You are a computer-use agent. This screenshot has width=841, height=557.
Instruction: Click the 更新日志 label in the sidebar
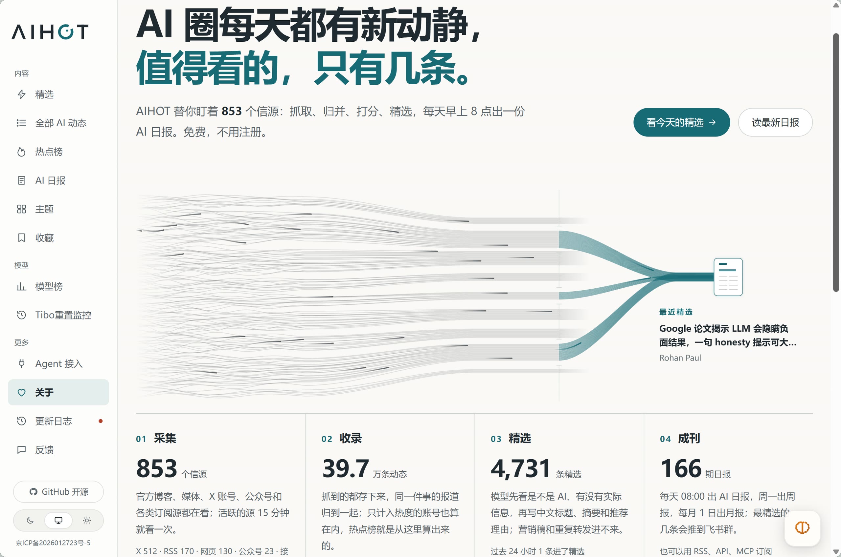pos(53,421)
